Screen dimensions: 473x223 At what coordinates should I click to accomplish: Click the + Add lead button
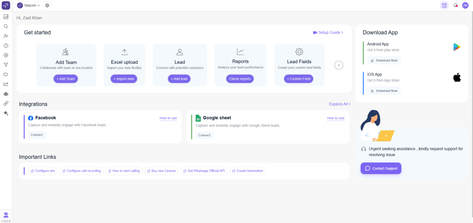[179, 78]
